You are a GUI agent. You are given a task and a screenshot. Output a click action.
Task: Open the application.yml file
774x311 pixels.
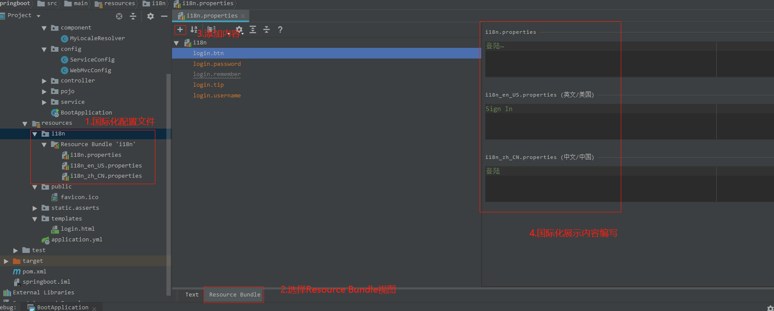coord(72,240)
